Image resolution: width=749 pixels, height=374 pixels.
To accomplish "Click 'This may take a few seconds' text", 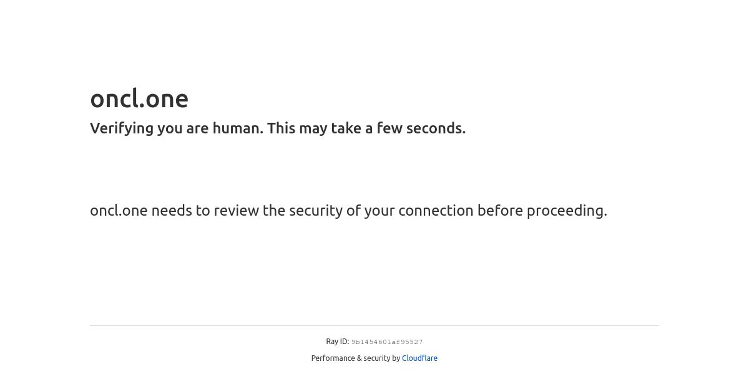I will (366, 128).
